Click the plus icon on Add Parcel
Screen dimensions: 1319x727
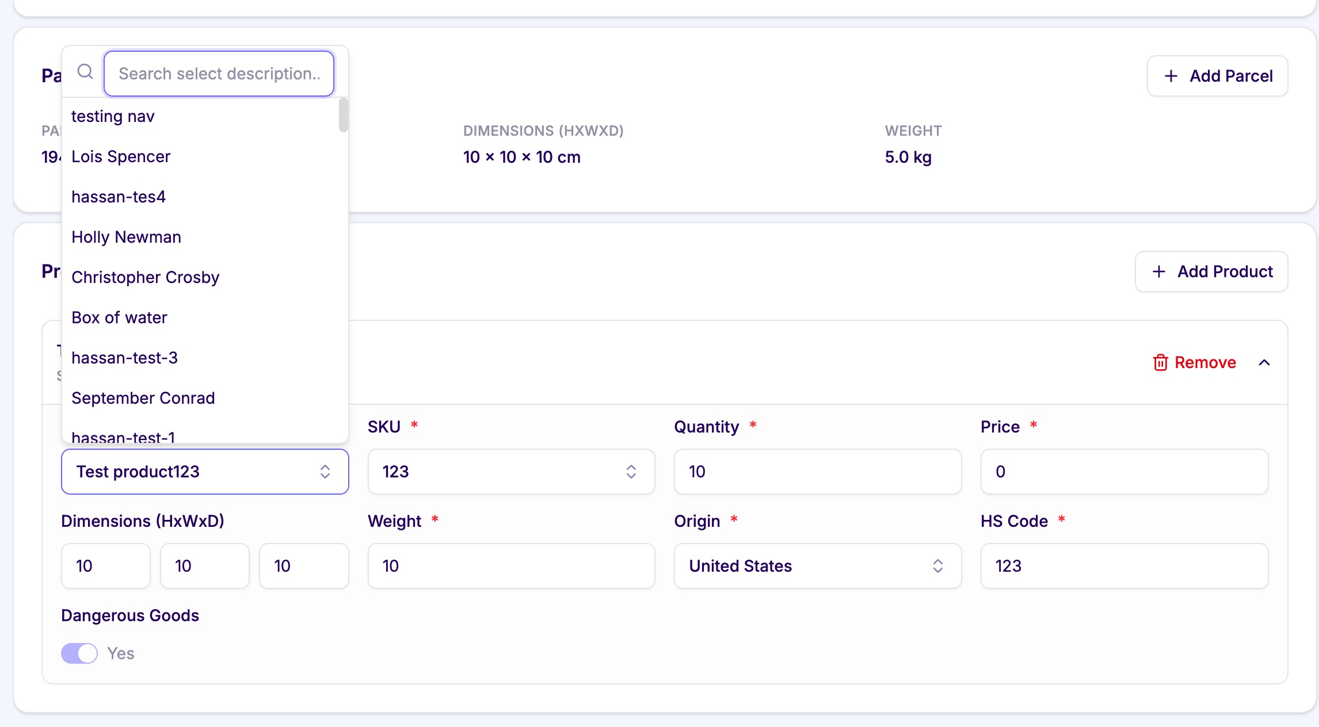[x=1171, y=76]
